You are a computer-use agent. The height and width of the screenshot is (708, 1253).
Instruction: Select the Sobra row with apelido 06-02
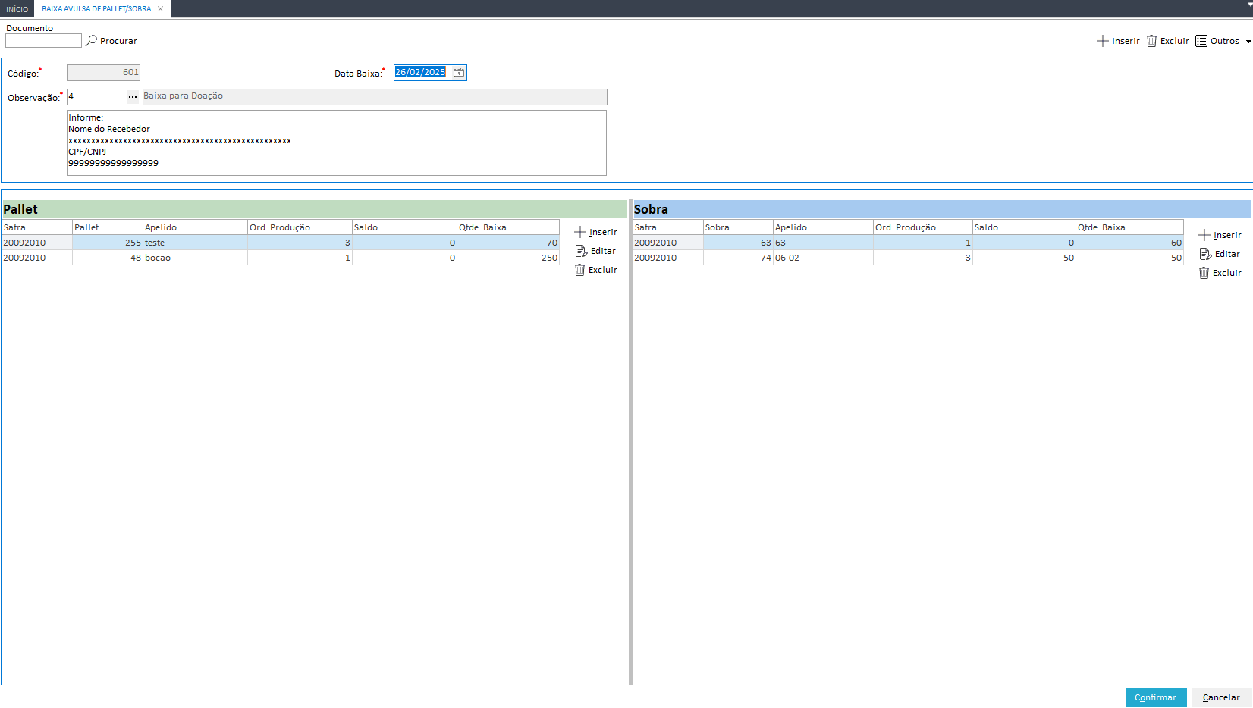click(x=908, y=258)
